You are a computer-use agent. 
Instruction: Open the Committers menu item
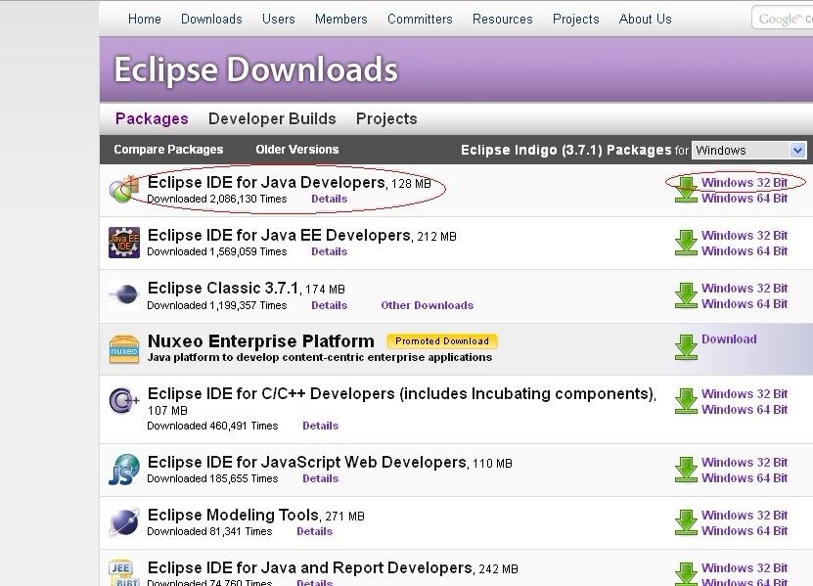tap(420, 20)
